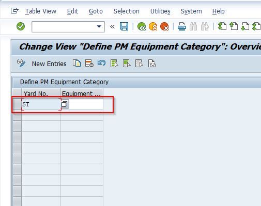The image size is (261, 206).
Task: Open the Selection menu
Action: [127, 11]
